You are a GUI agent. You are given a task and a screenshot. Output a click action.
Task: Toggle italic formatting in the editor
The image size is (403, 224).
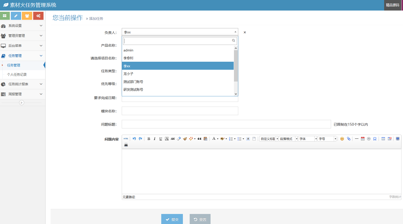(154, 139)
